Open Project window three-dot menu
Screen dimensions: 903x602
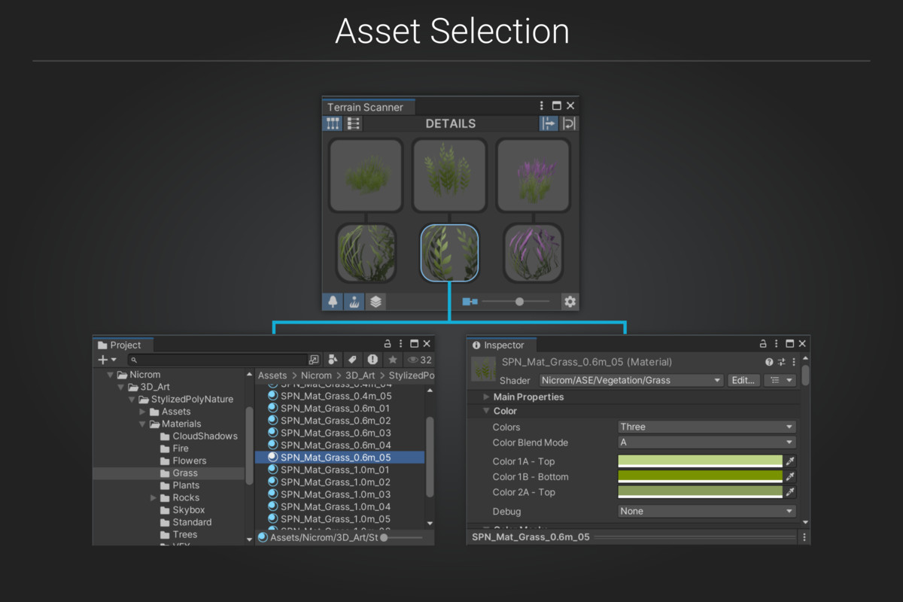[401, 344]
